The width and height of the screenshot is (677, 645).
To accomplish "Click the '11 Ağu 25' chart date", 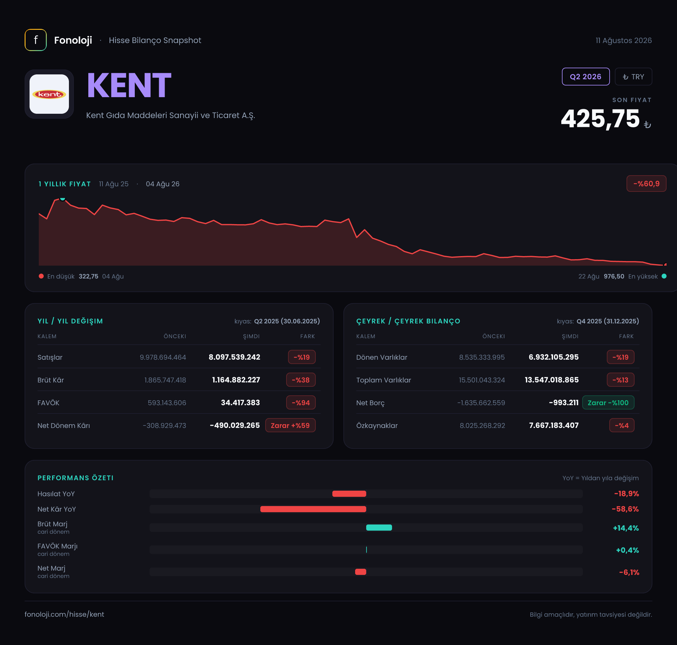I will tap(114, 184).
